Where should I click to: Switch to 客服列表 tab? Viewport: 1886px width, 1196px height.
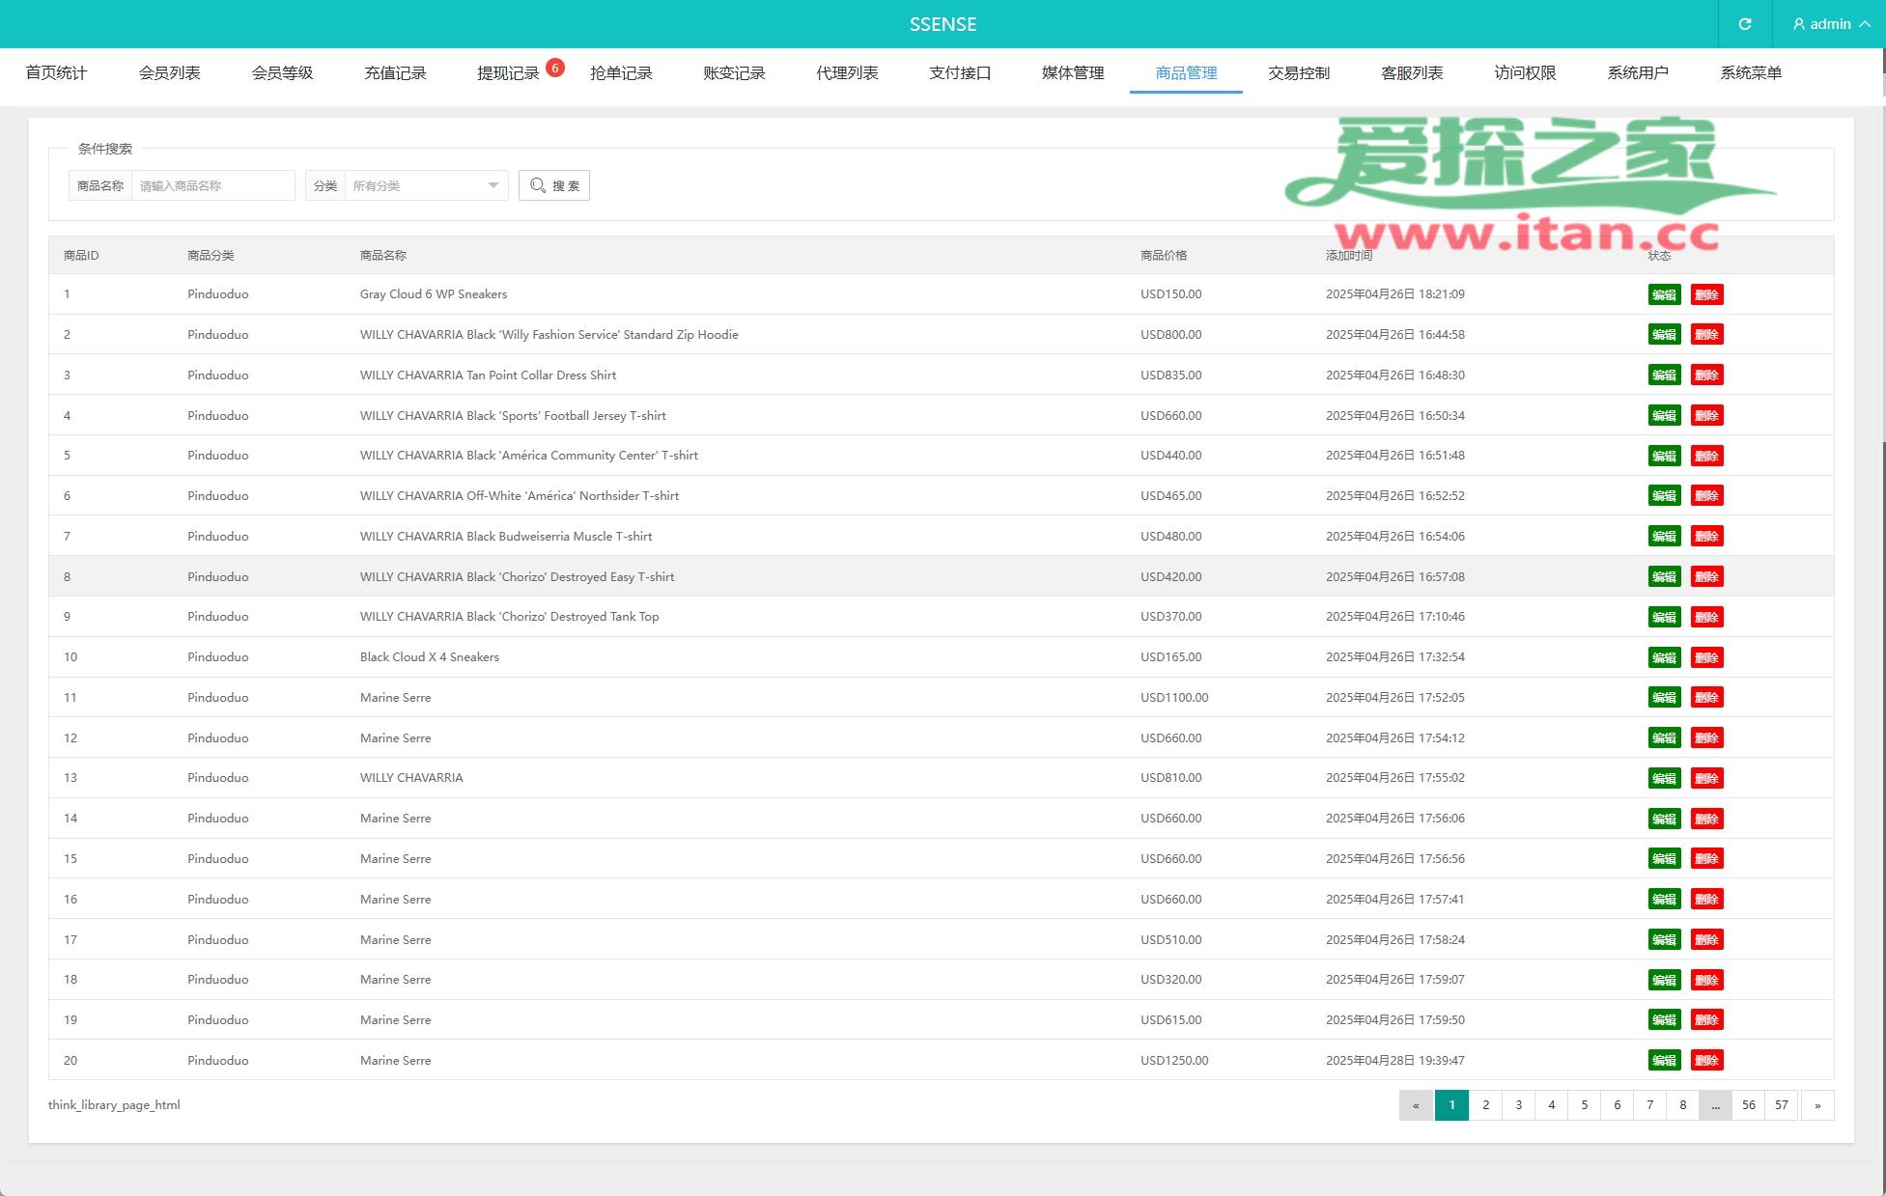pos(1412,73)
